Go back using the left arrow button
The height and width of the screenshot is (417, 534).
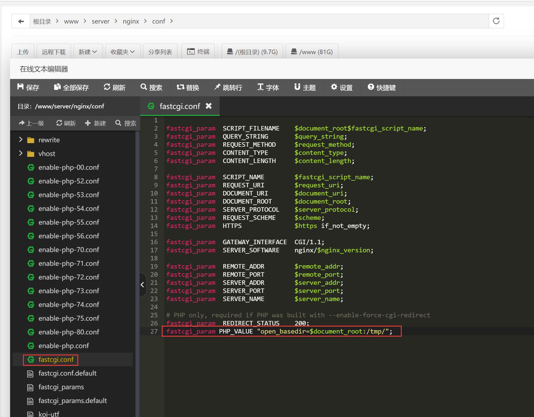(21, 21)
